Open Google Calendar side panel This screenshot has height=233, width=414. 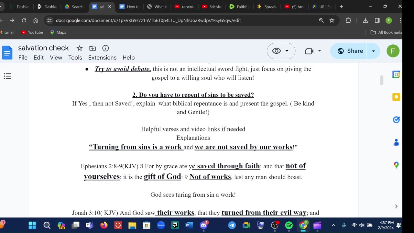pos(396,74)
